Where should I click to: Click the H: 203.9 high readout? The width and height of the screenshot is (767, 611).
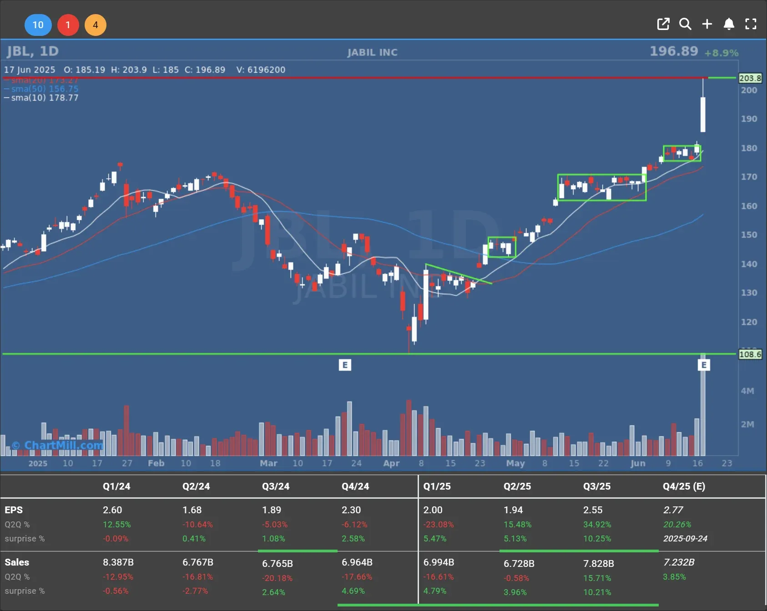[129, 70]
